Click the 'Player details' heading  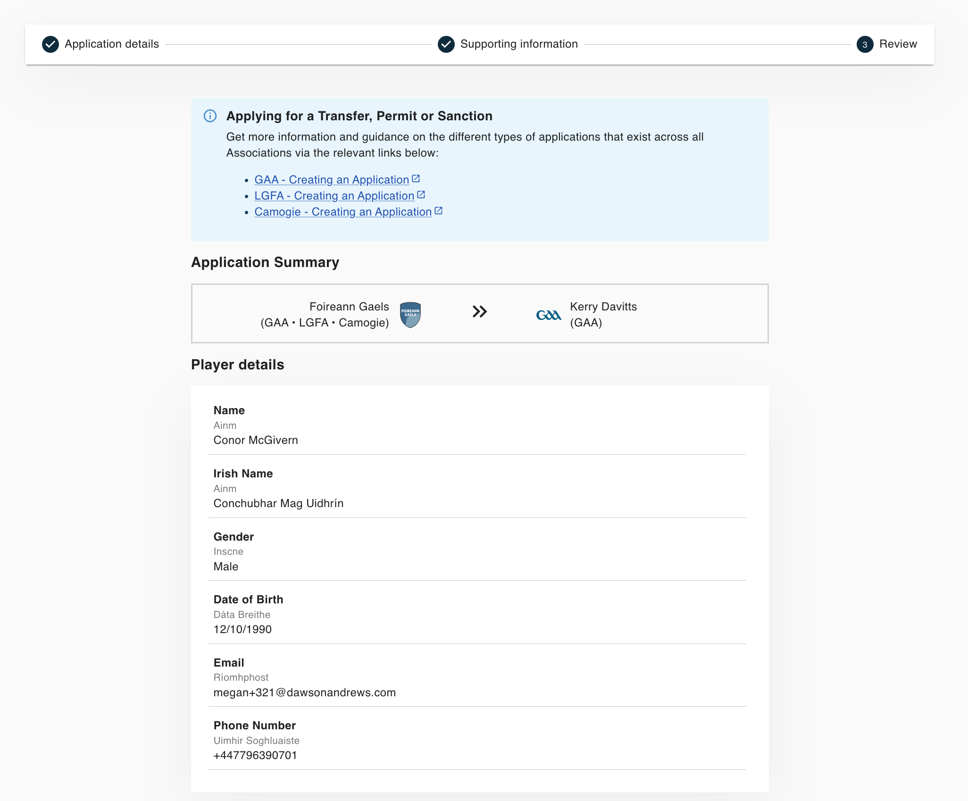[238, 365]
